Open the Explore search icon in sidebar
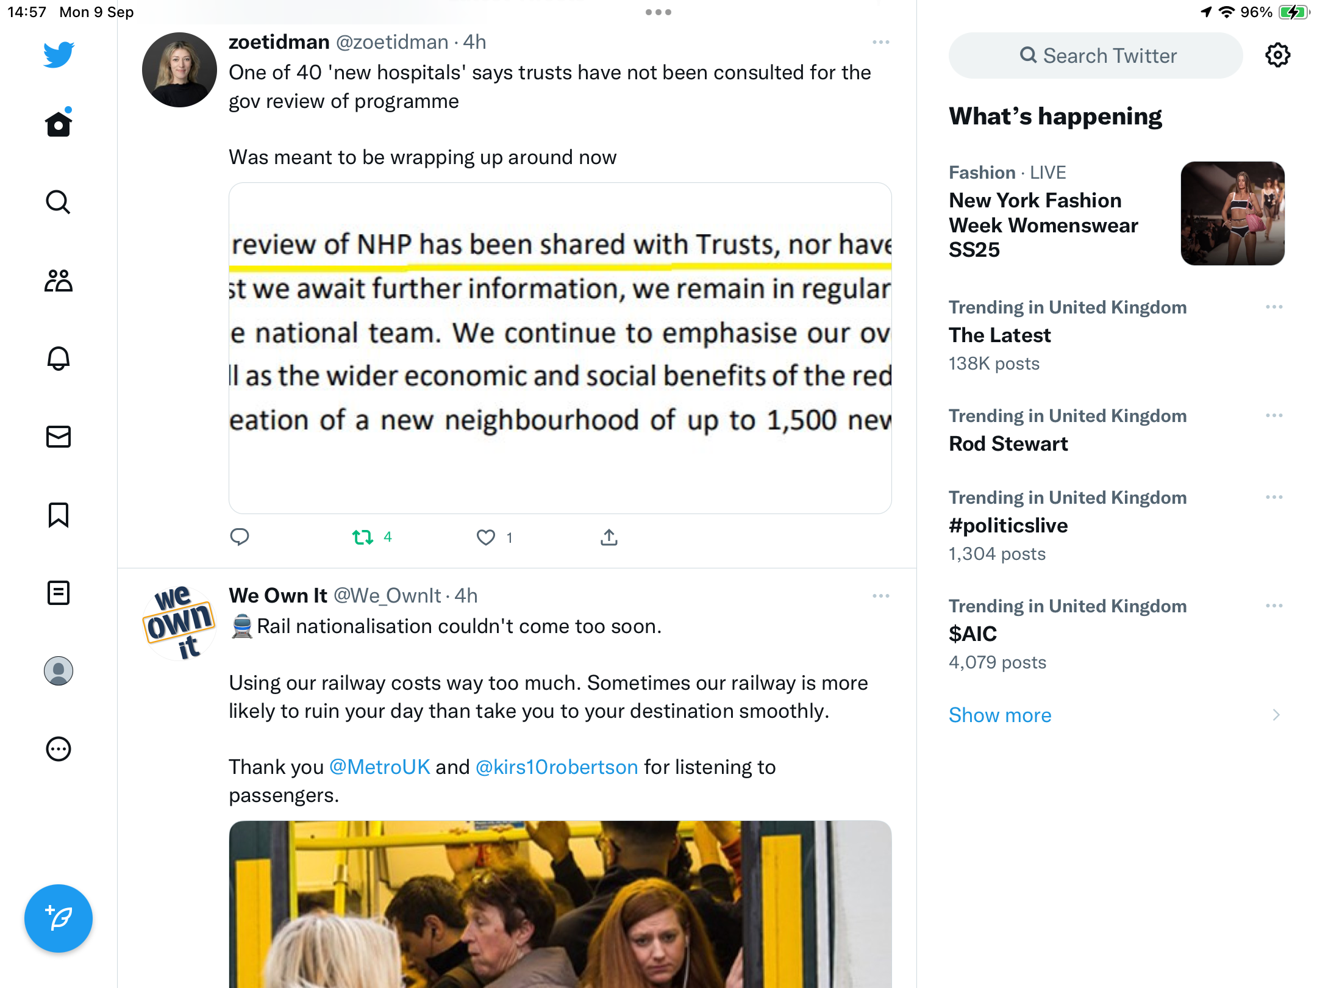 59,202
